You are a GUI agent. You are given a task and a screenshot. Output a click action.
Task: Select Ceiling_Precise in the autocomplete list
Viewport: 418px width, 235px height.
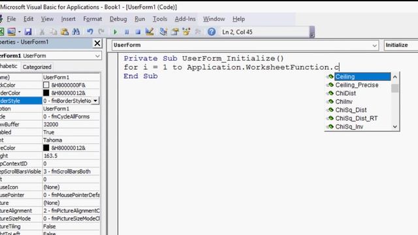tap(358, 85)
